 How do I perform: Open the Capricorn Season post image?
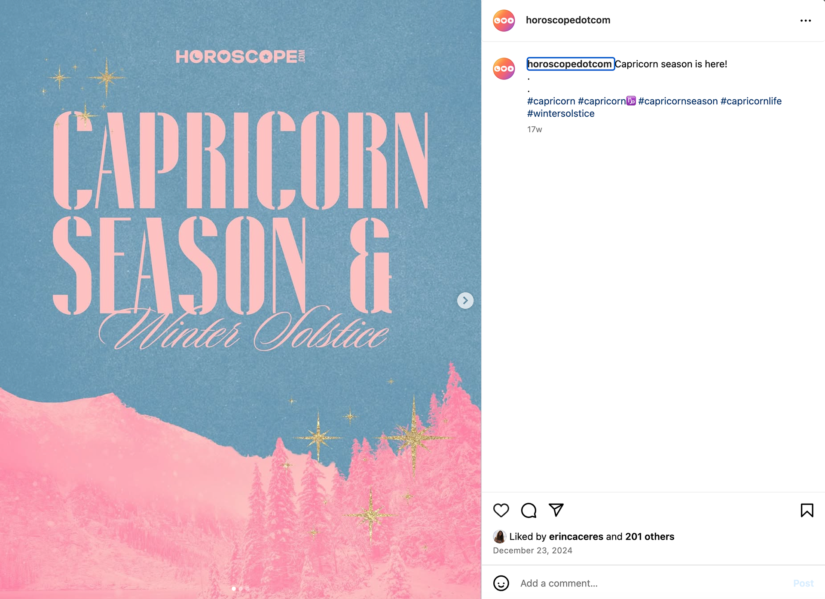pos(241,299)
